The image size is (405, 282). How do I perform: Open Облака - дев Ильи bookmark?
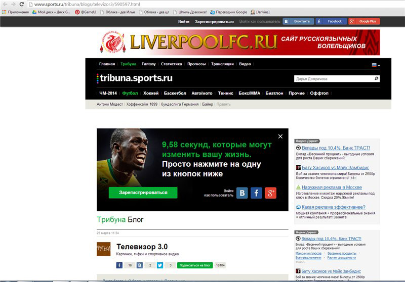pos(117,12)
